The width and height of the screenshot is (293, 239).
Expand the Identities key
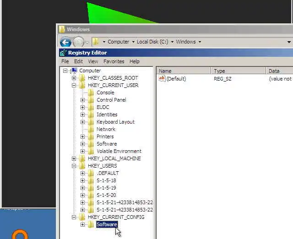pyautogui.click(x=82, y=115)
